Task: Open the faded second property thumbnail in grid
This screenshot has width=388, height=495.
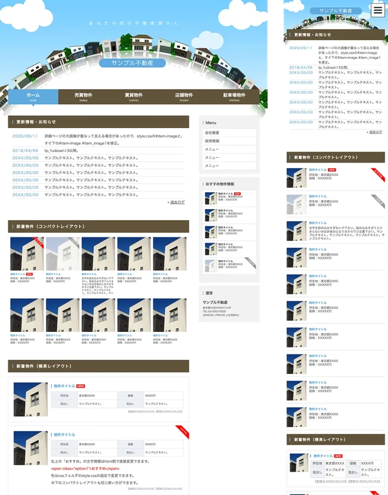Action: coord(62,254)
